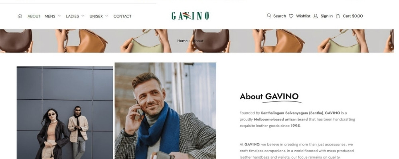
Task: View Cart $0.00 link
Action: point(353,16)
